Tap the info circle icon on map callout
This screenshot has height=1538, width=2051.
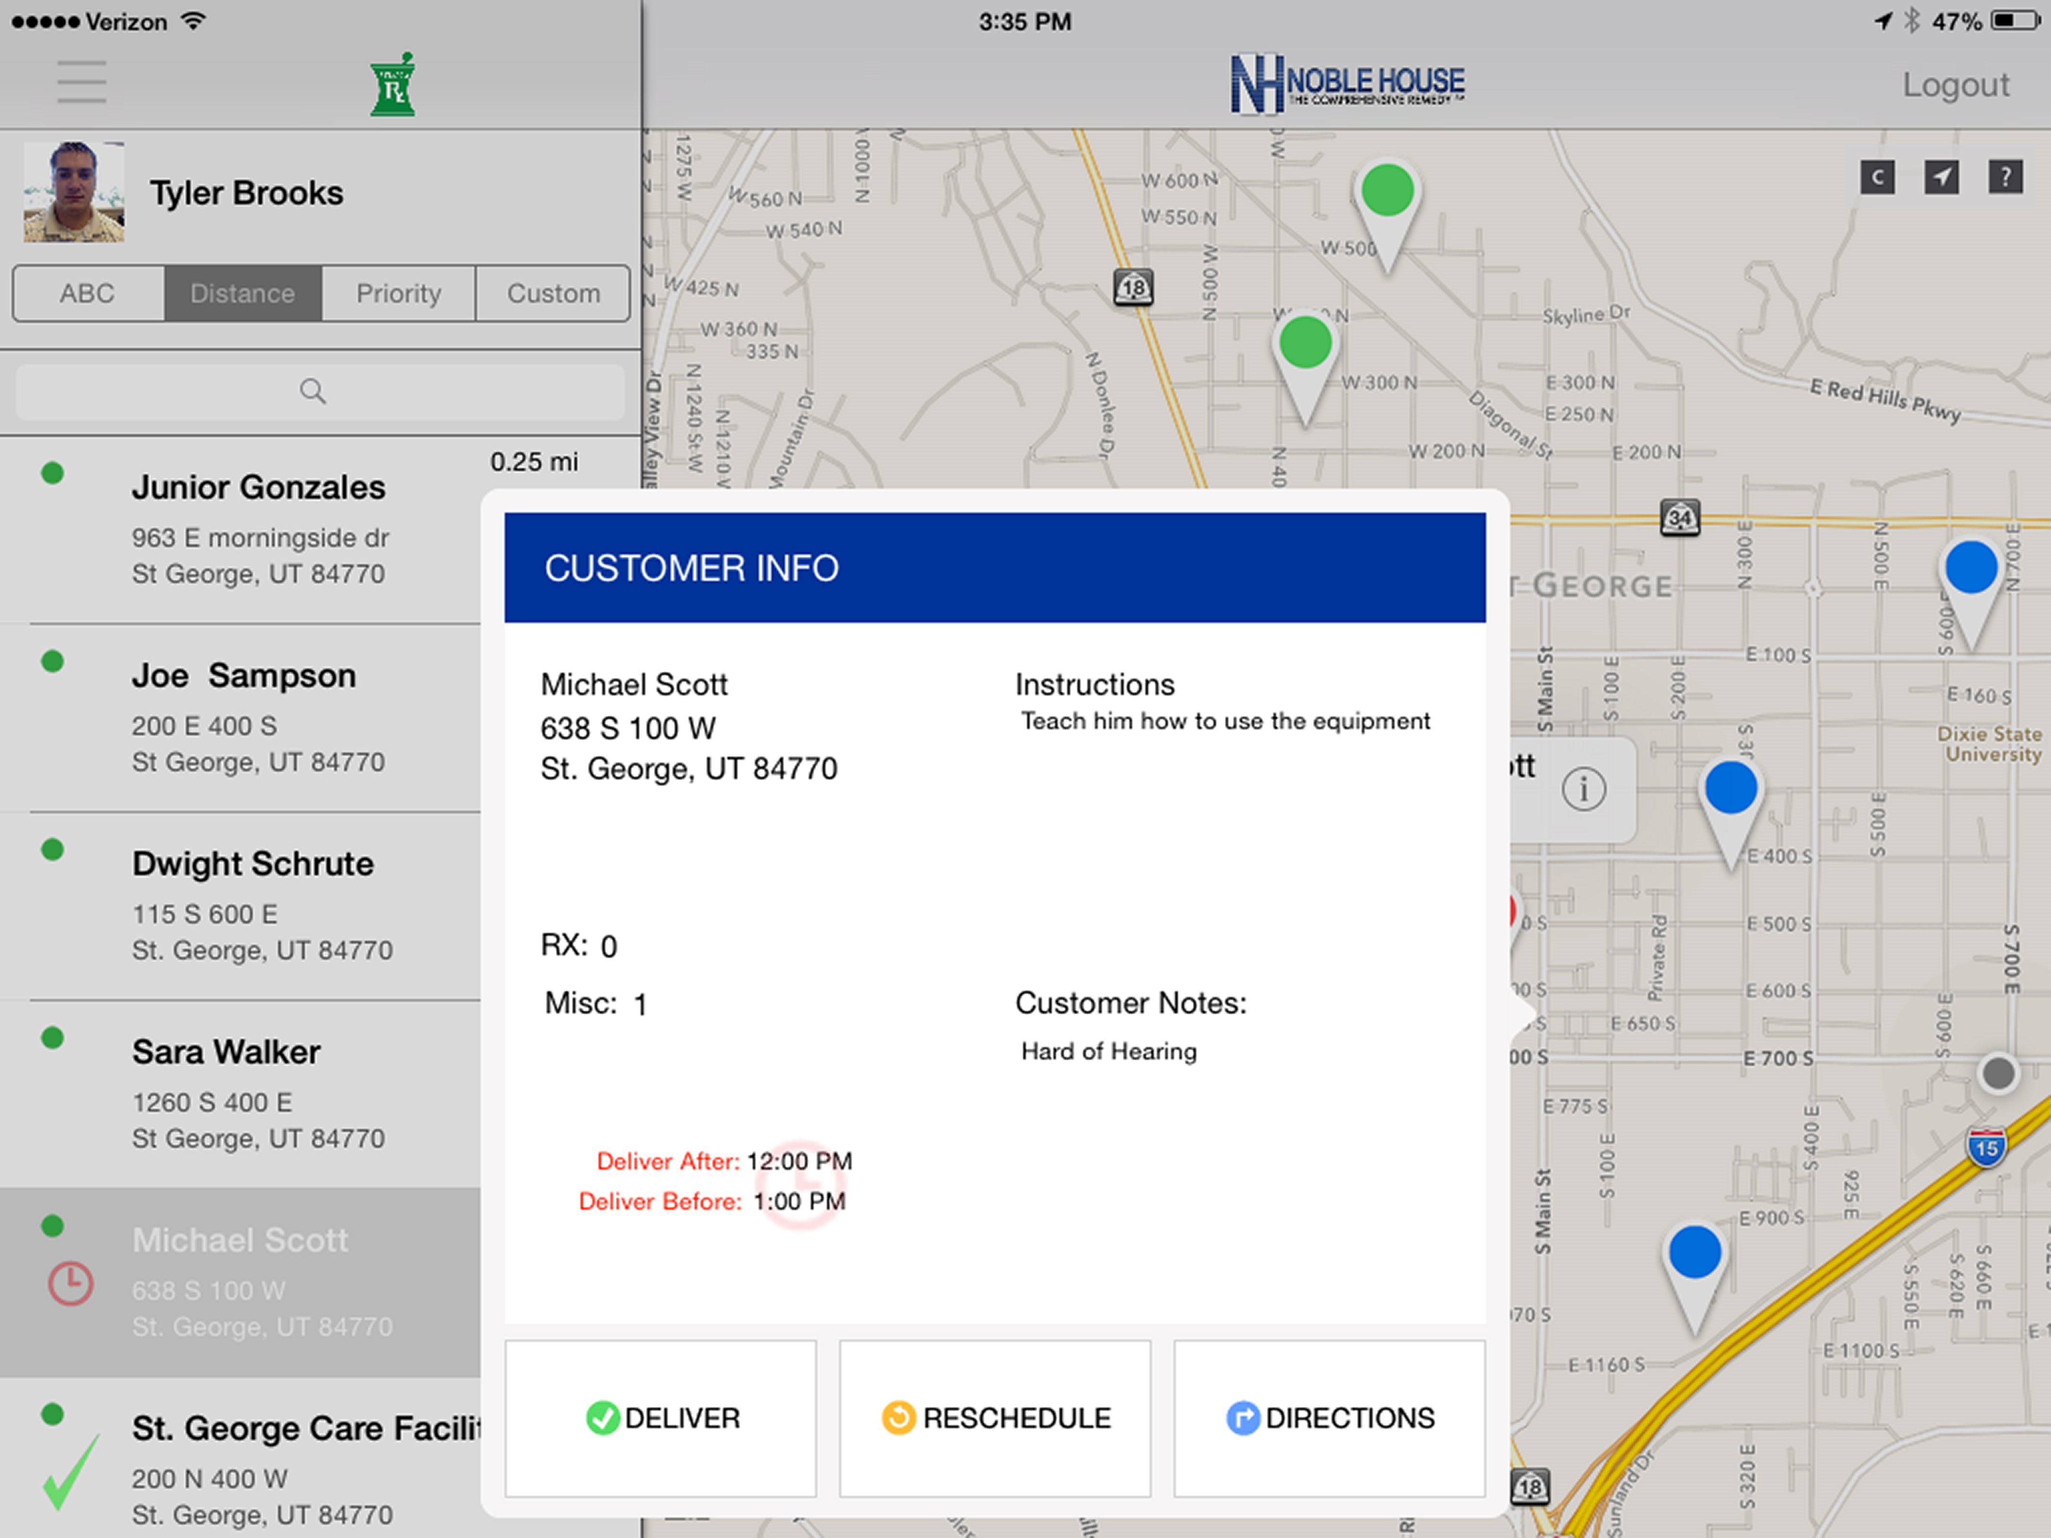click(x=1584, y=790)
